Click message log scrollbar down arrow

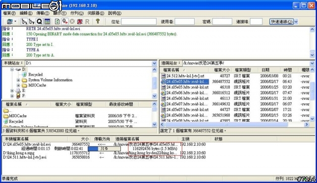(312, 55)
